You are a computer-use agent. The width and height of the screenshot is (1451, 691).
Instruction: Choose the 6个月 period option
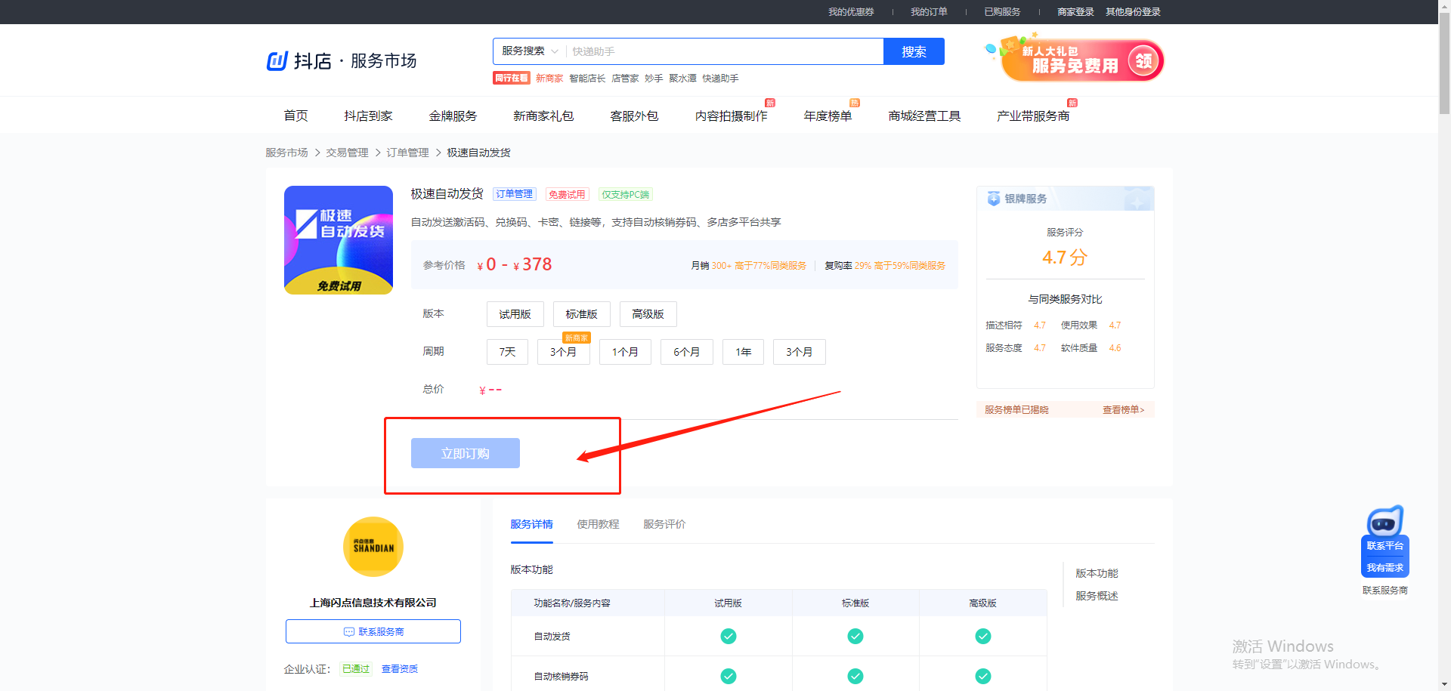coord(686,352)
